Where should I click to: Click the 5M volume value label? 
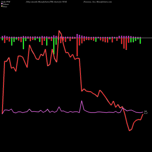pos(145,112)
